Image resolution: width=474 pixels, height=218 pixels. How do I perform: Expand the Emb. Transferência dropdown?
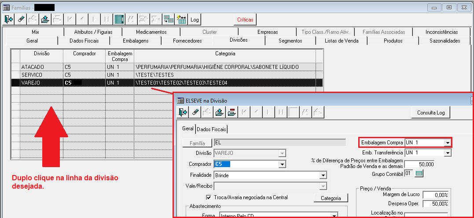coord(448,153)
